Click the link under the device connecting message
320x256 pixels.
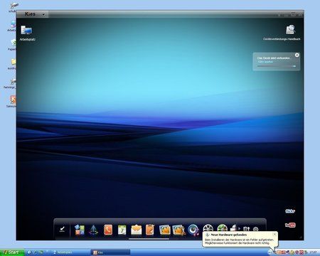point(265,62)
